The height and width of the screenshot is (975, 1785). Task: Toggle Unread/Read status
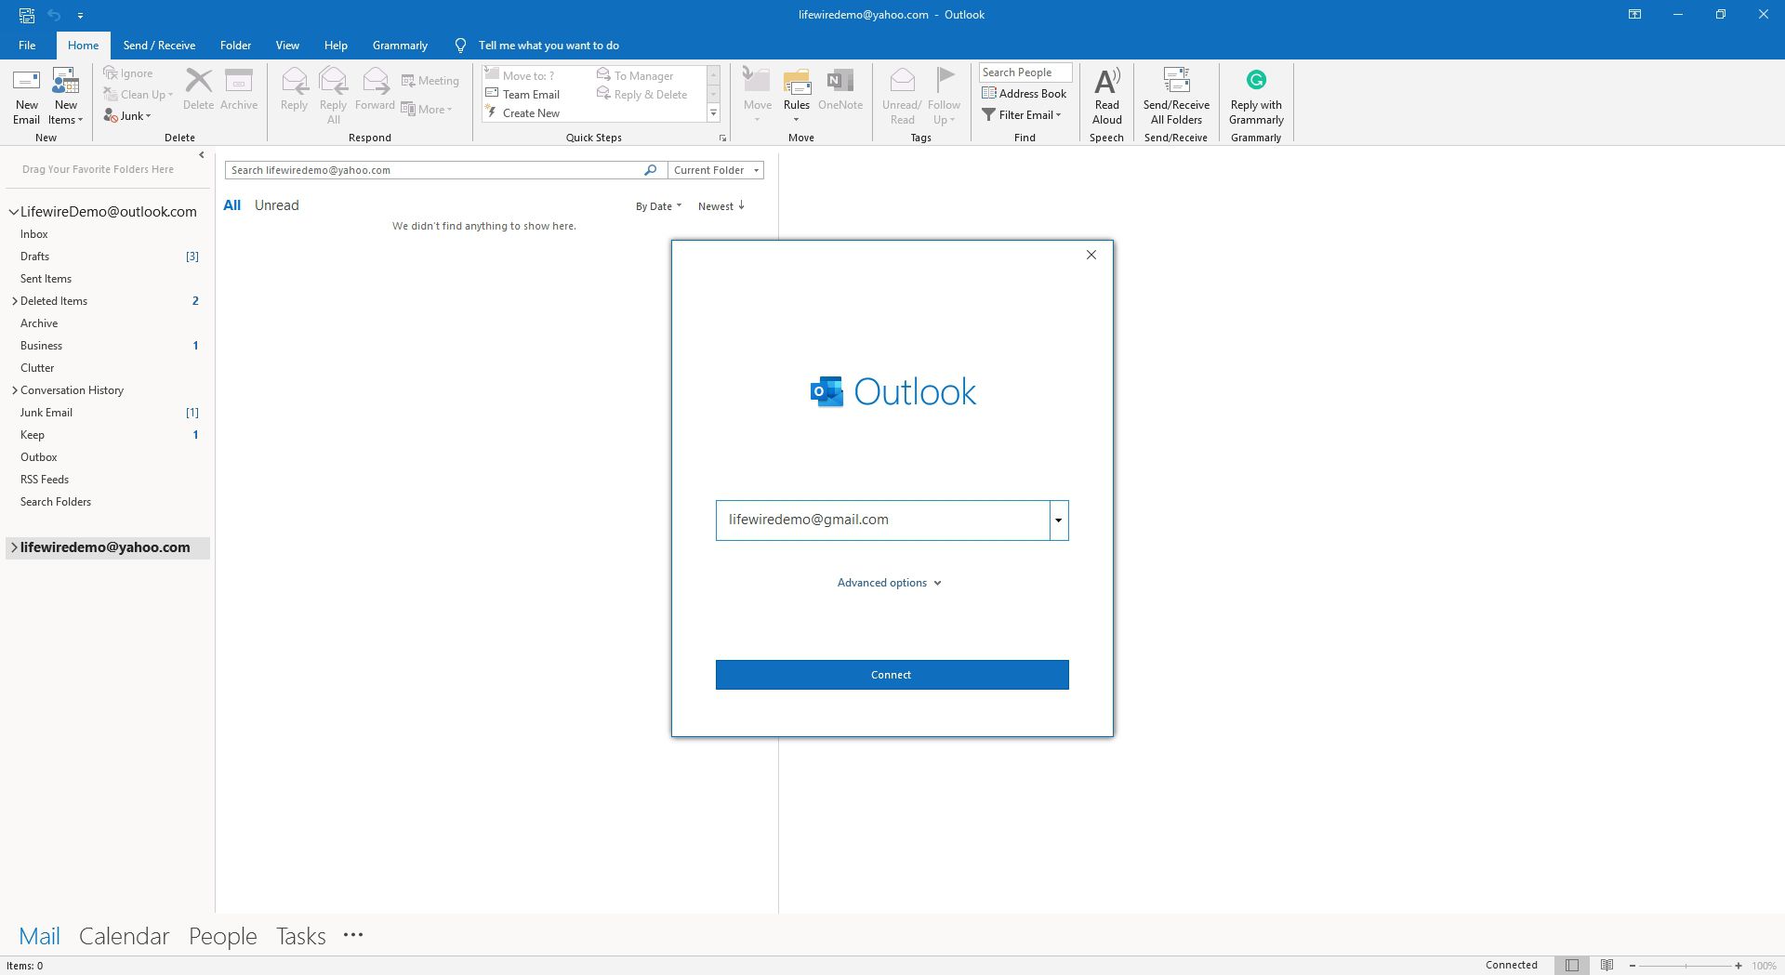coord(902,97)
